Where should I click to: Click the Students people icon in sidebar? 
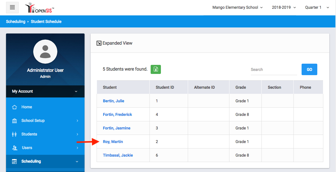tap(14, 134)
